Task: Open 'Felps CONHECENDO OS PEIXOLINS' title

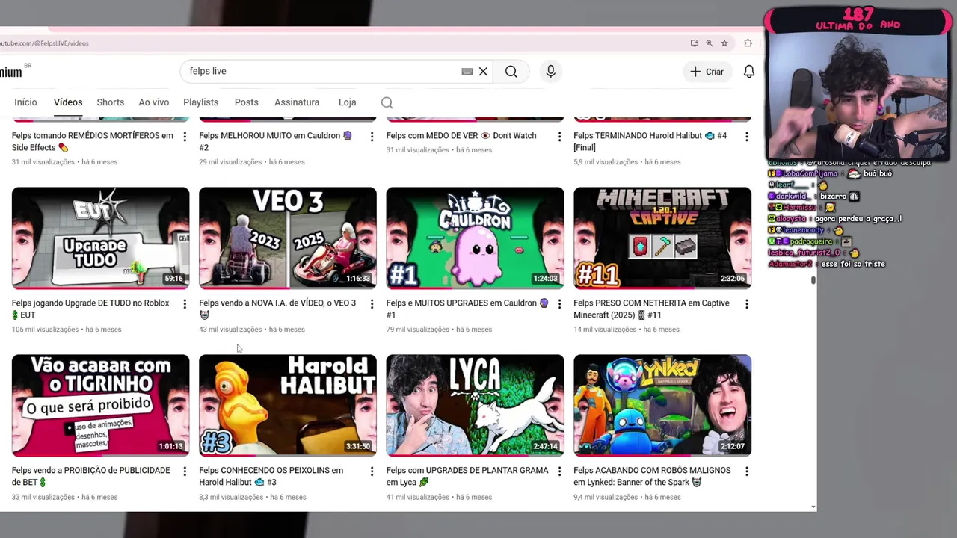Action: pos(271,477)
